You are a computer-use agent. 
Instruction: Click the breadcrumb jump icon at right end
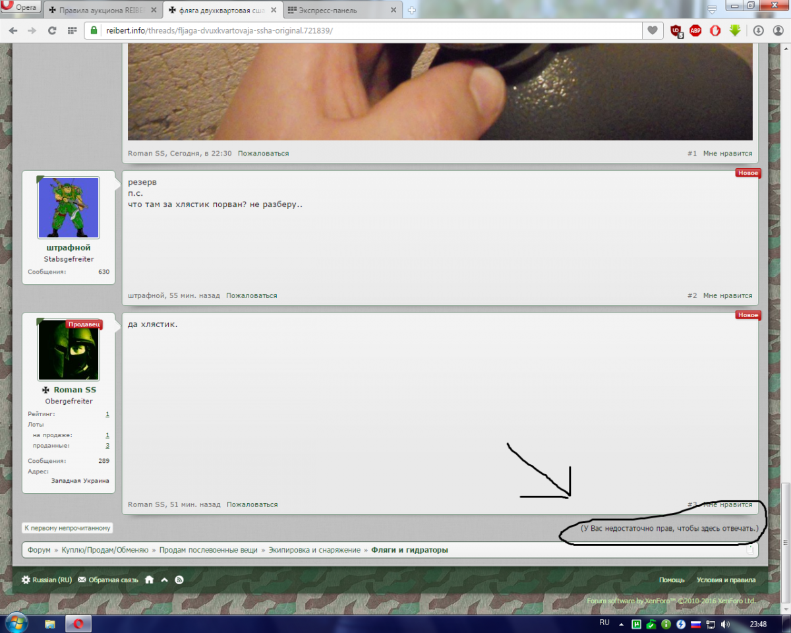(x=749, y=550)
